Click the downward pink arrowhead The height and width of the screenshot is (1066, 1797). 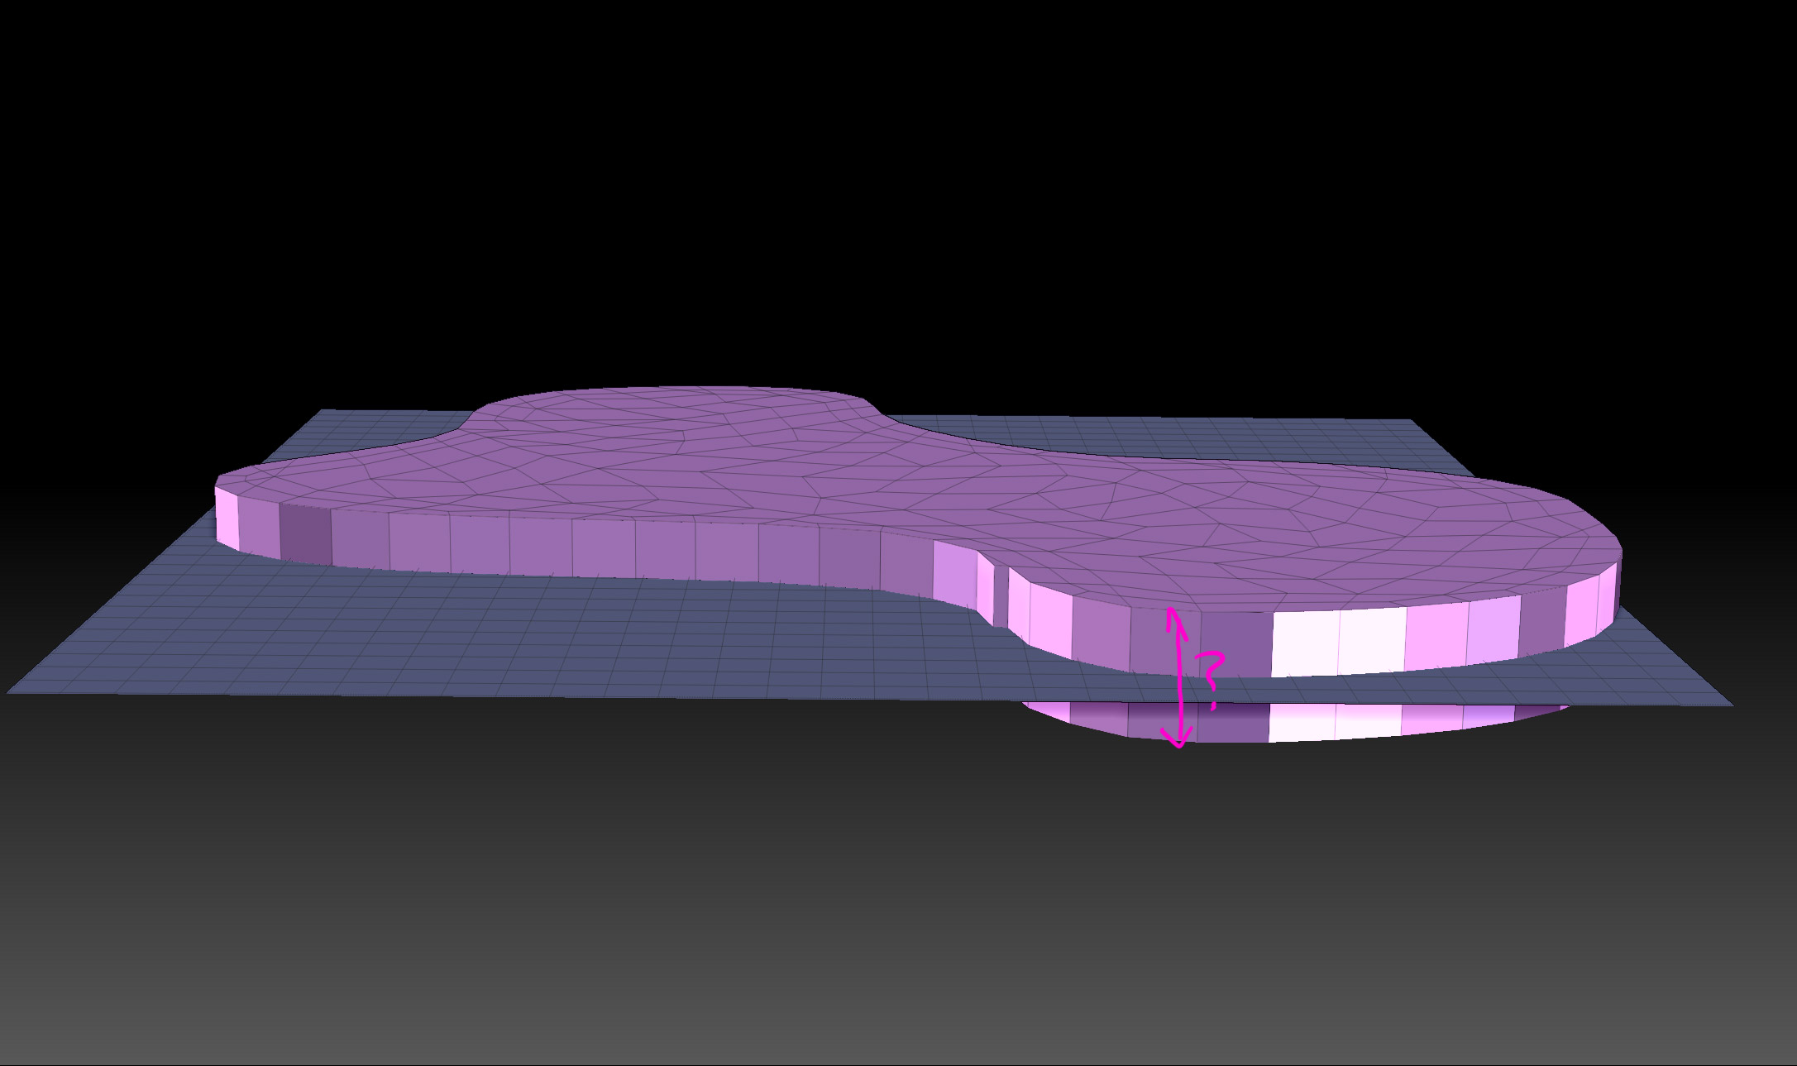[1178, 739]
